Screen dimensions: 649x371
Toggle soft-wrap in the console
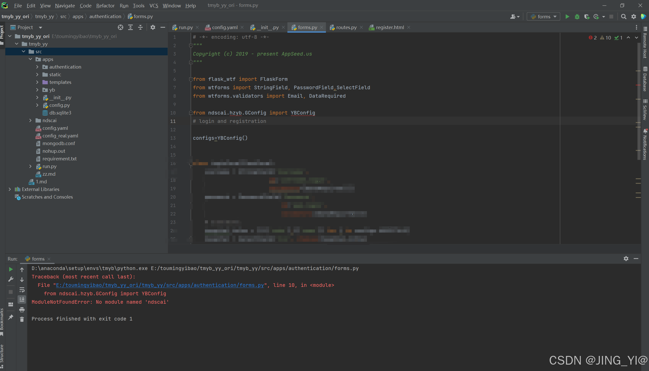[x=22, y=290]
